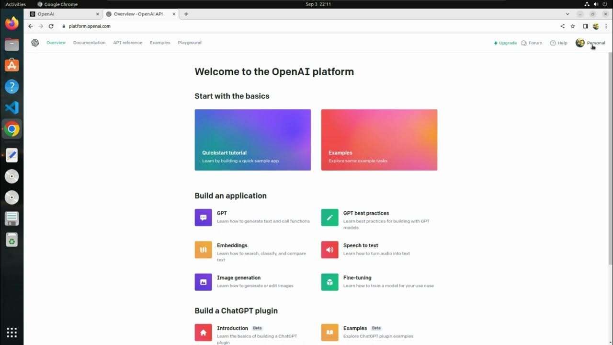Click the GPT best practices pencil icon
The width and height of the screenshot is (613, 345).
(329, 218)
